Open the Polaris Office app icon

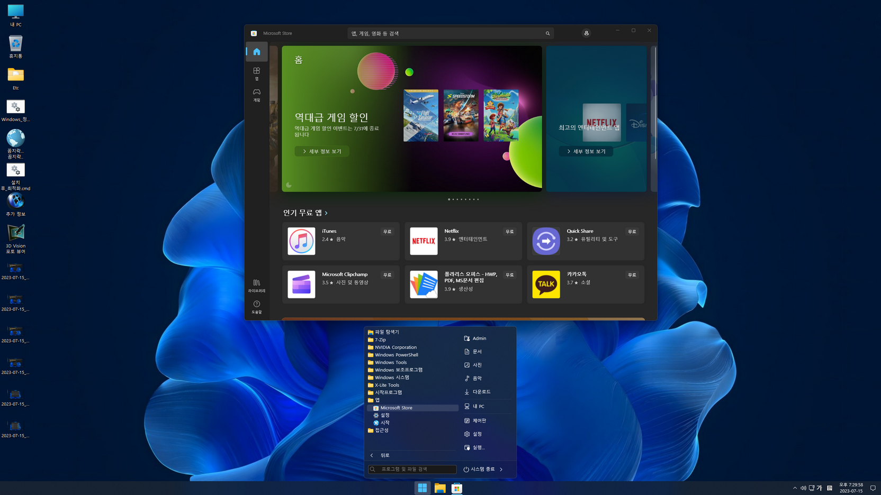[424, 285]
